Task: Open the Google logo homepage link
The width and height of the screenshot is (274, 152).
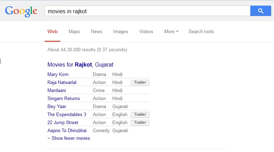Action: (x=21, y=12)
